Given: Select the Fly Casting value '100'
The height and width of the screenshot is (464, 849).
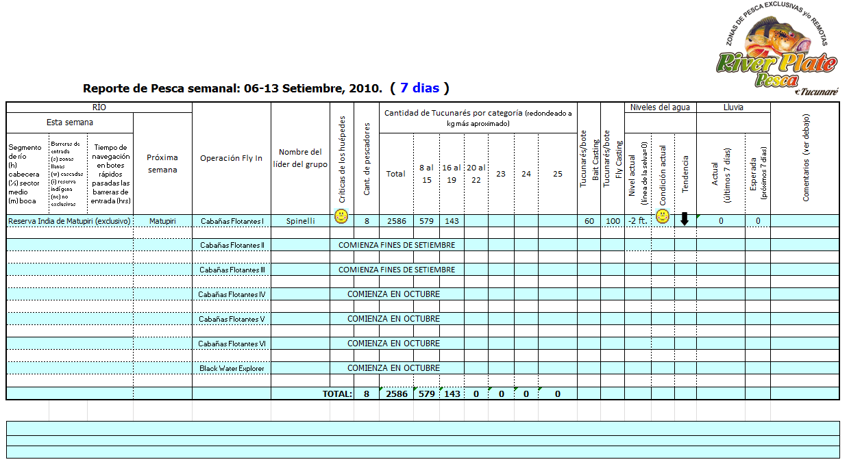Looking at the screenshot, I should click(613, 221).
